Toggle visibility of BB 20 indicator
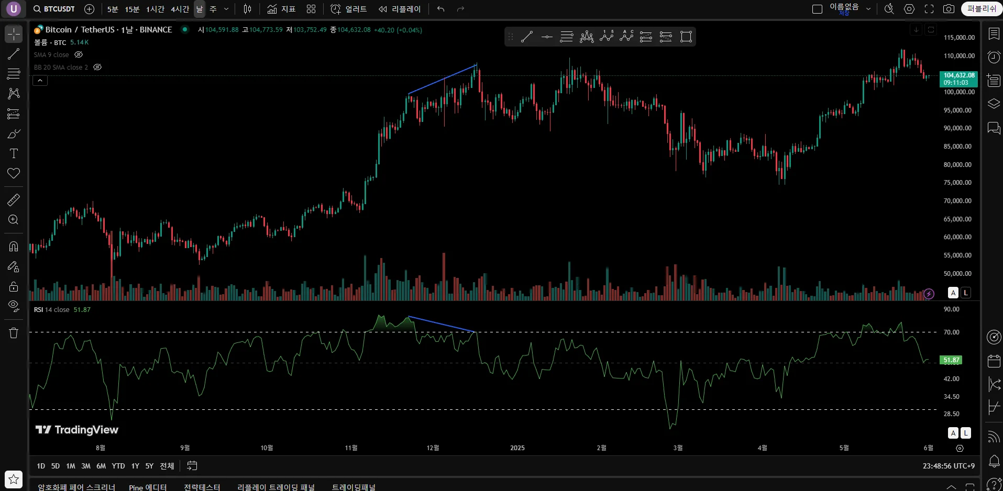 tap(97, 67)
